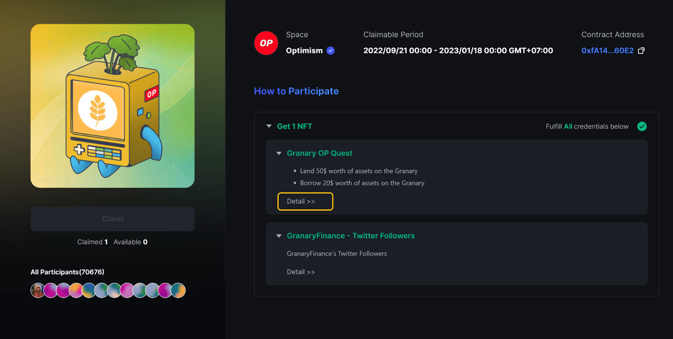This screenshot has width=673, height=339.
Task: Click "GranaryFinance's Twitter Followers" description
Action: click(x=337, y=254)
